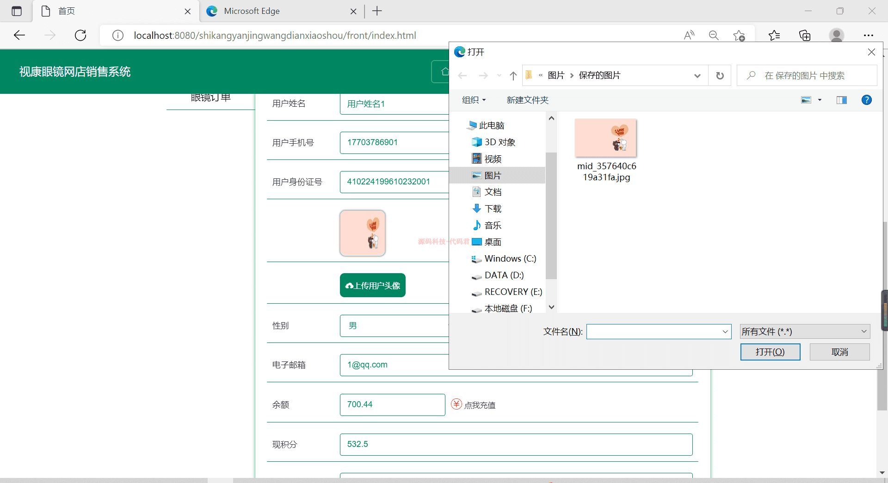Click the 上传用户头像 upload button
Viewport: 888px width, 483px height.
[373, 285]
